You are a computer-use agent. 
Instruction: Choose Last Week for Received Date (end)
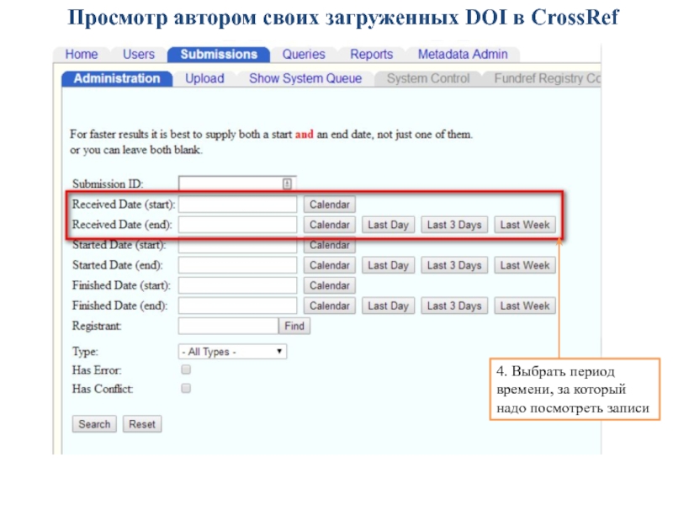coord(524,225)
